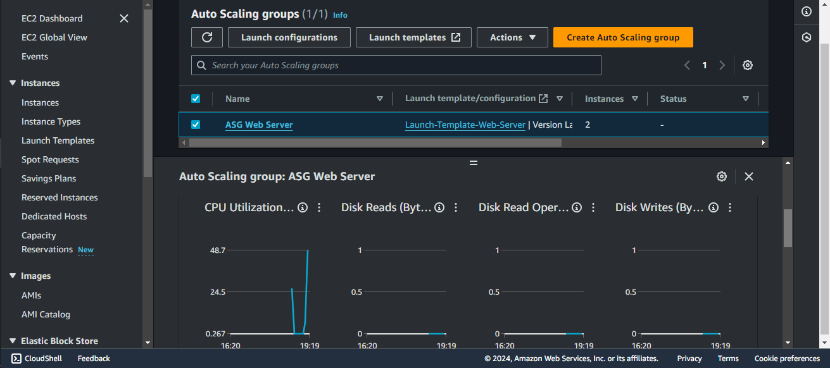The height and width of the screenshot is (368, 830).
Task: Open Instances page in sidebar
Action: [40, 102]
